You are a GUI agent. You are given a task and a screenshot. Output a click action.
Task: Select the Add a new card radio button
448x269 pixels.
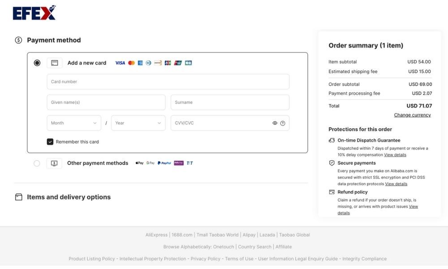[37, 63]
